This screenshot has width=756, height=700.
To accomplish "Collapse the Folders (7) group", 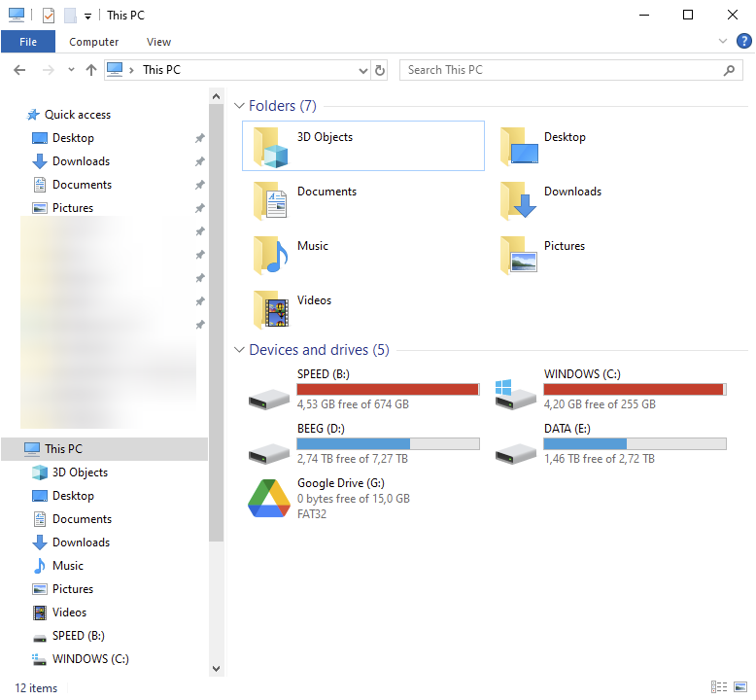I will coord(239,106).
